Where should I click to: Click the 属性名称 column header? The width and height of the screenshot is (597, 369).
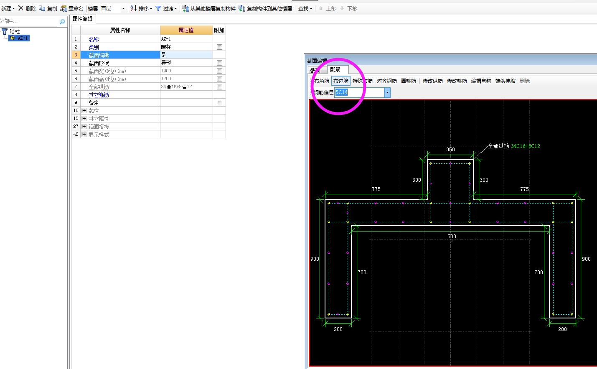tap(120, 30)
